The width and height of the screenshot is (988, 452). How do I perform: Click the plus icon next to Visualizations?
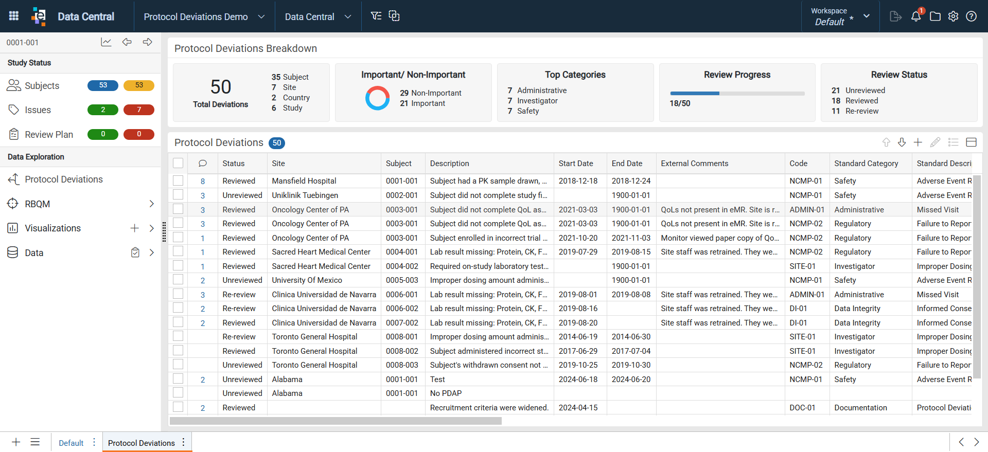pos(134,228)
